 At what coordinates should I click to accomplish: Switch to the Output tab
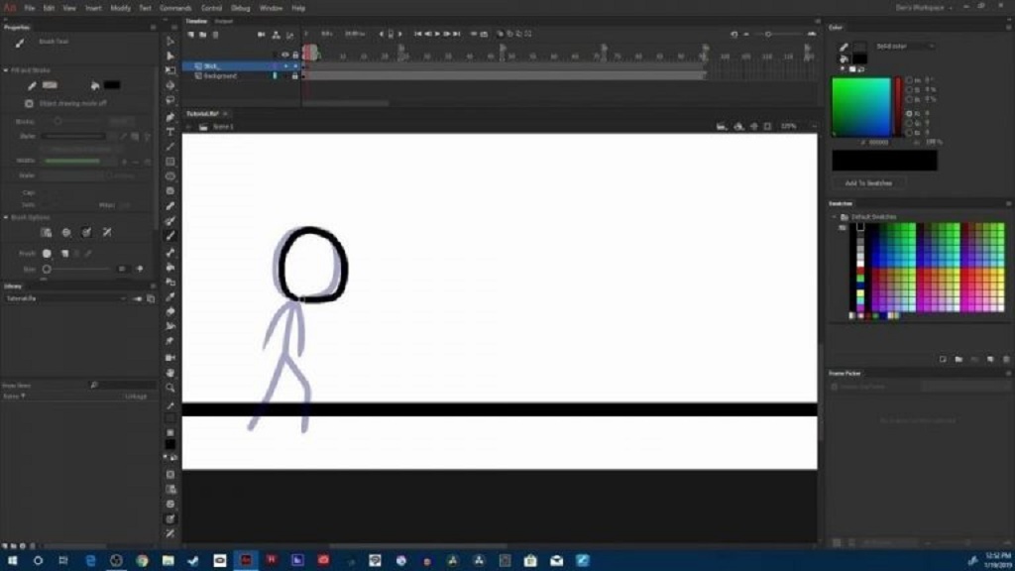point(224,21)
